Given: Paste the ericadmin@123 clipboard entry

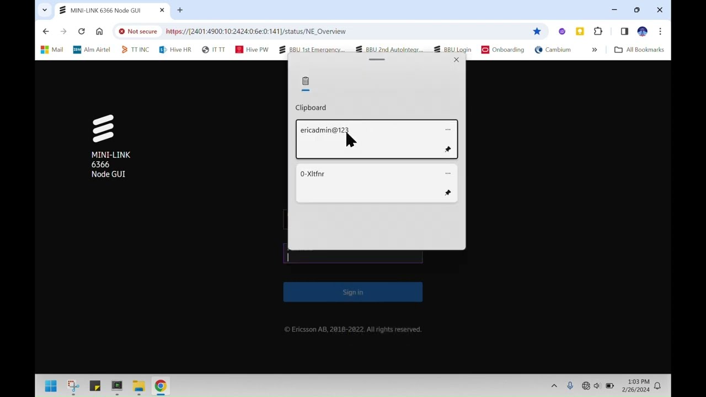Looking at the screenshot, I should 377,139.
